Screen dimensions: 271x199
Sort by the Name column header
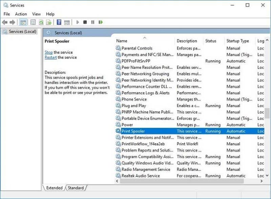(x=122, y=41)
